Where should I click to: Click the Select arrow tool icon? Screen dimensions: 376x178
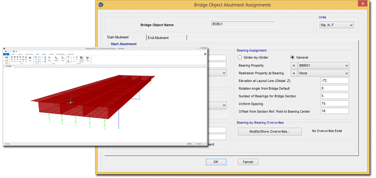point(49,58)
